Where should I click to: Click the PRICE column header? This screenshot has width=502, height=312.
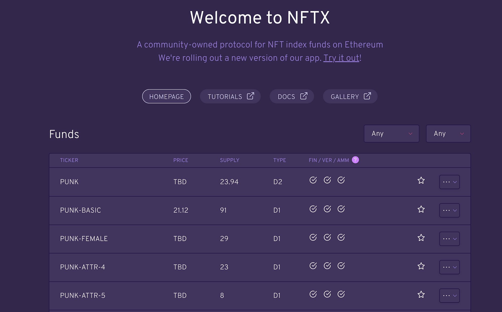pos(181,160)
